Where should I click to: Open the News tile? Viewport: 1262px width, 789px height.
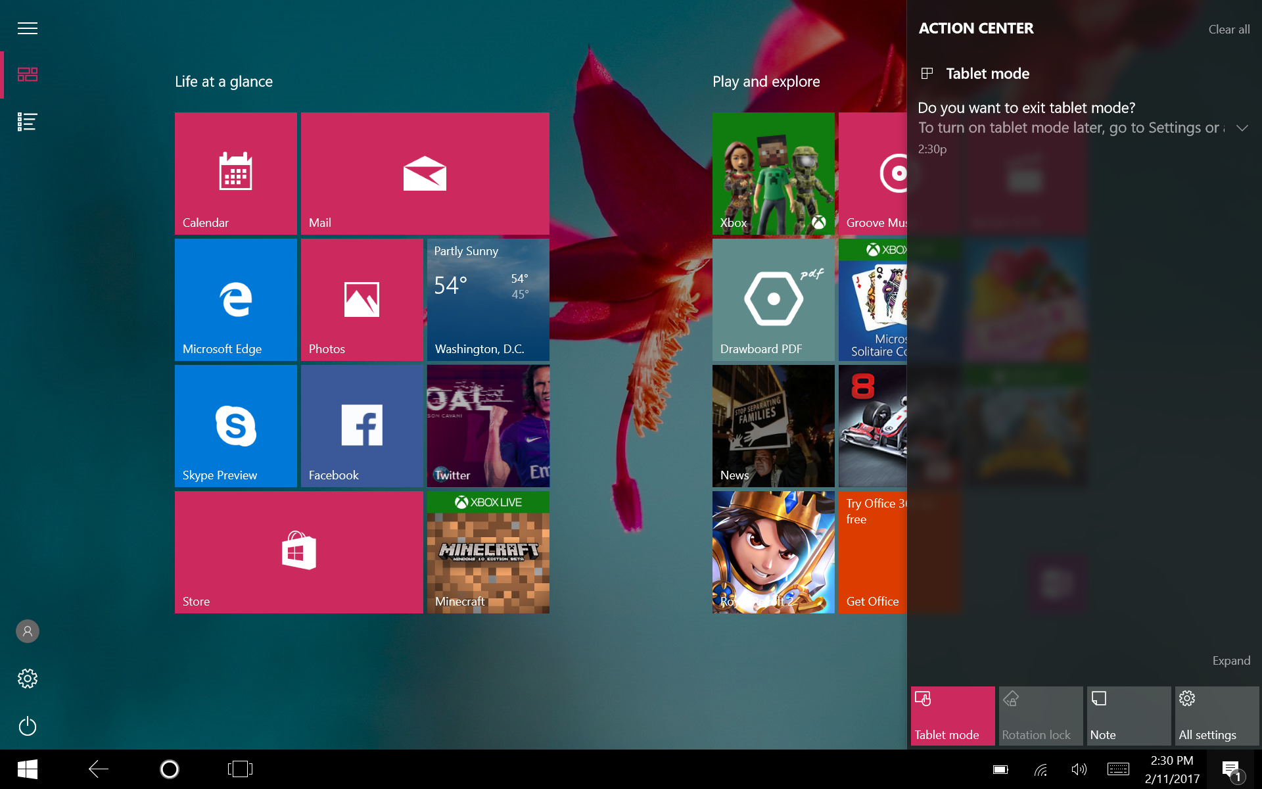point(773,426)
